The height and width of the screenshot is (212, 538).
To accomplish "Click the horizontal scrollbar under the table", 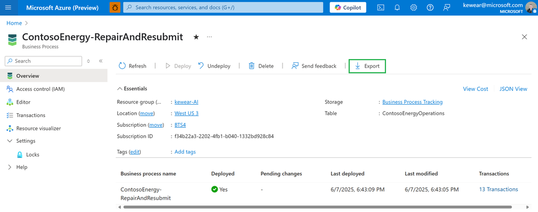I will (x=318, y=207).
